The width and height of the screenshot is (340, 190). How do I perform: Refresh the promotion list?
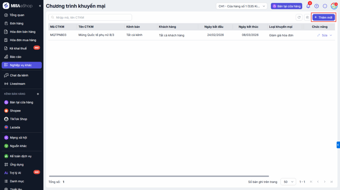[x=299, y=17]
